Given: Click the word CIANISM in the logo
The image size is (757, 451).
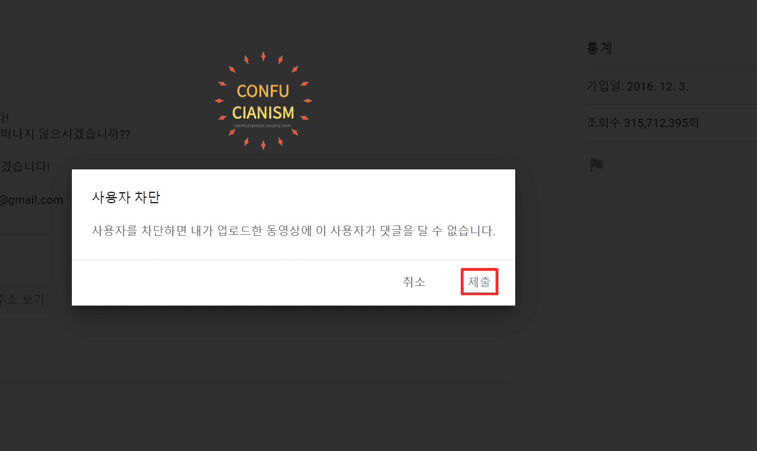Looking at the screenshot, I should tap(263, 113).
